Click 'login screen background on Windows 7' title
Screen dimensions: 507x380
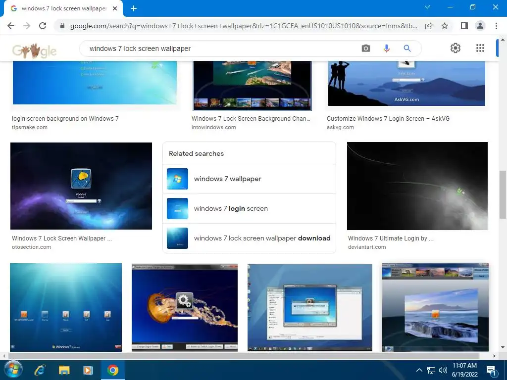(65, 119)
